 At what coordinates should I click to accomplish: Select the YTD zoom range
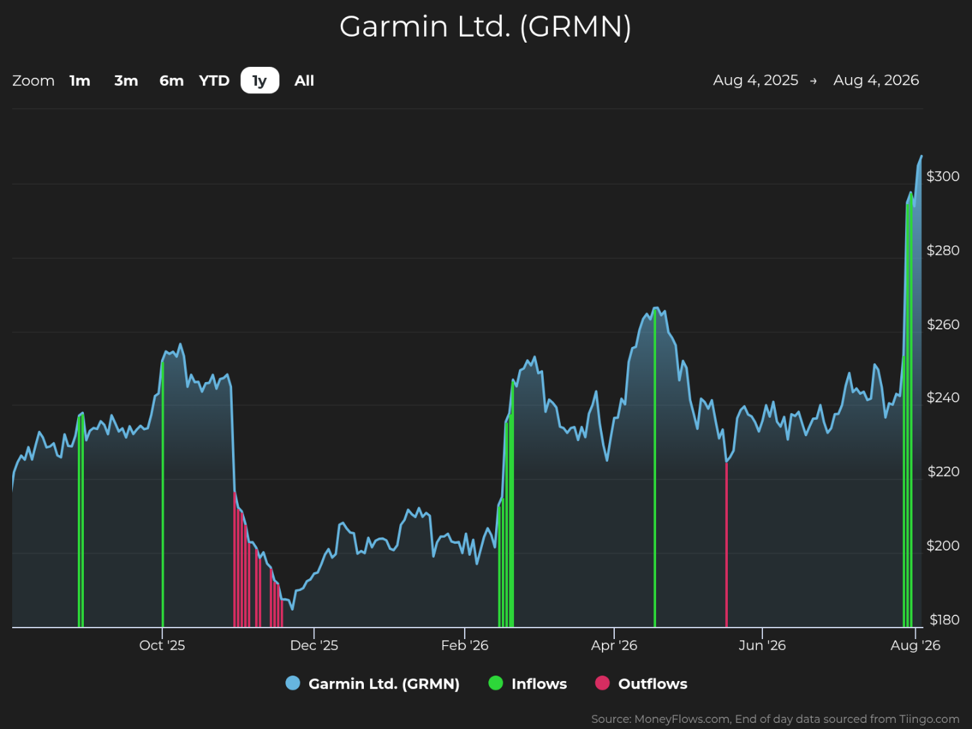point(214,80)
